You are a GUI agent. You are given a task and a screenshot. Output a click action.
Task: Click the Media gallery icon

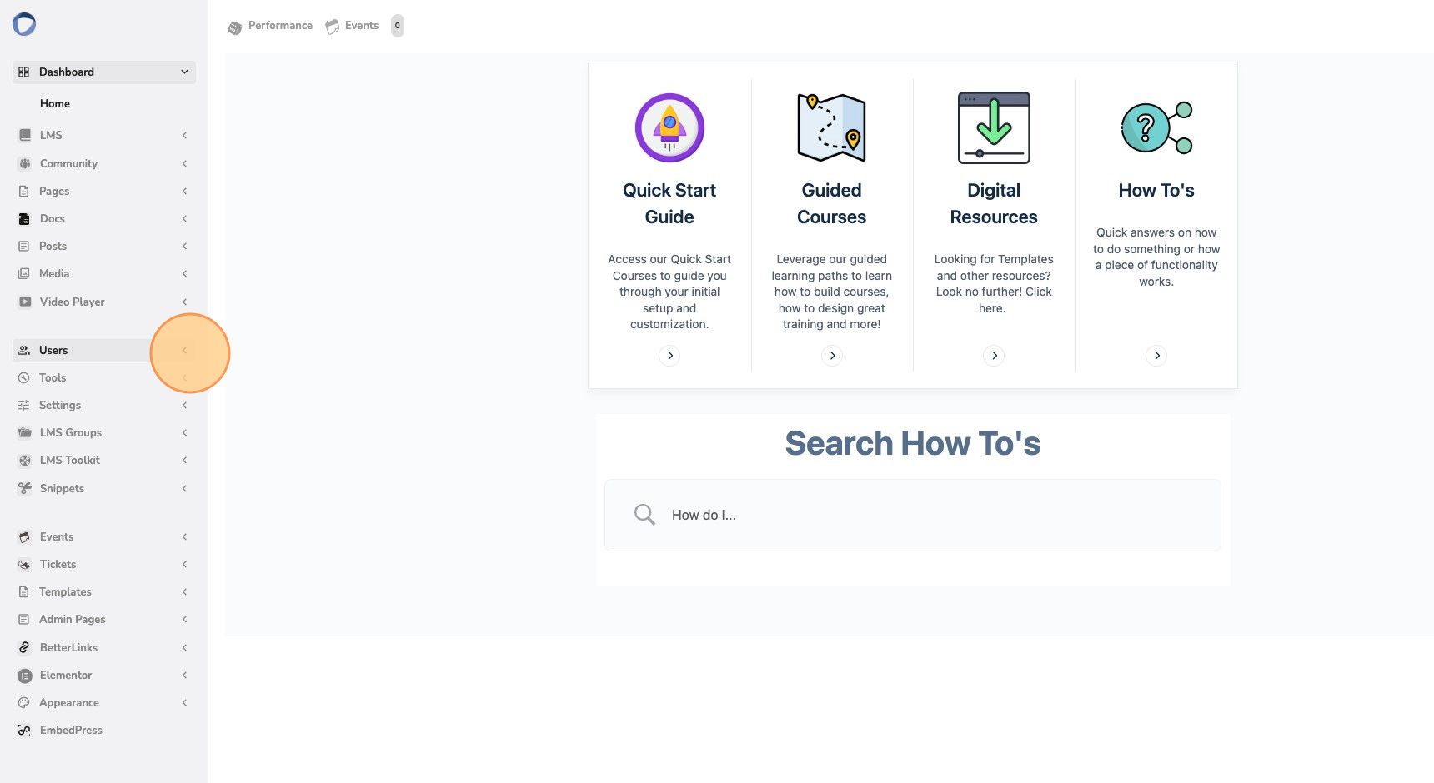23,273
